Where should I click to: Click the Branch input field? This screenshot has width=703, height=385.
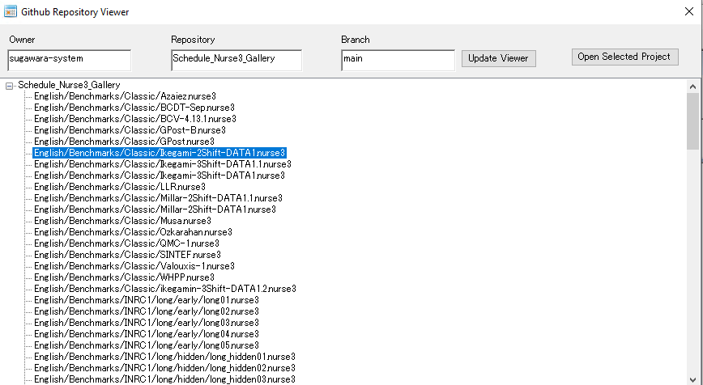[398, 60]
